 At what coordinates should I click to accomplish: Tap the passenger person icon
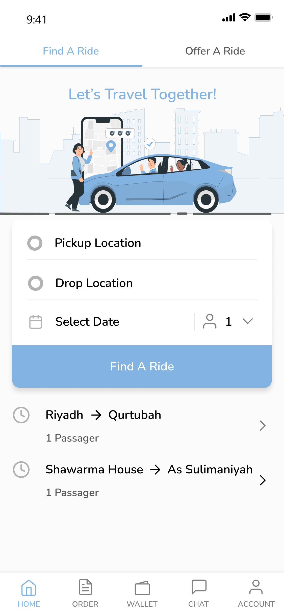(x=210, y=321)
